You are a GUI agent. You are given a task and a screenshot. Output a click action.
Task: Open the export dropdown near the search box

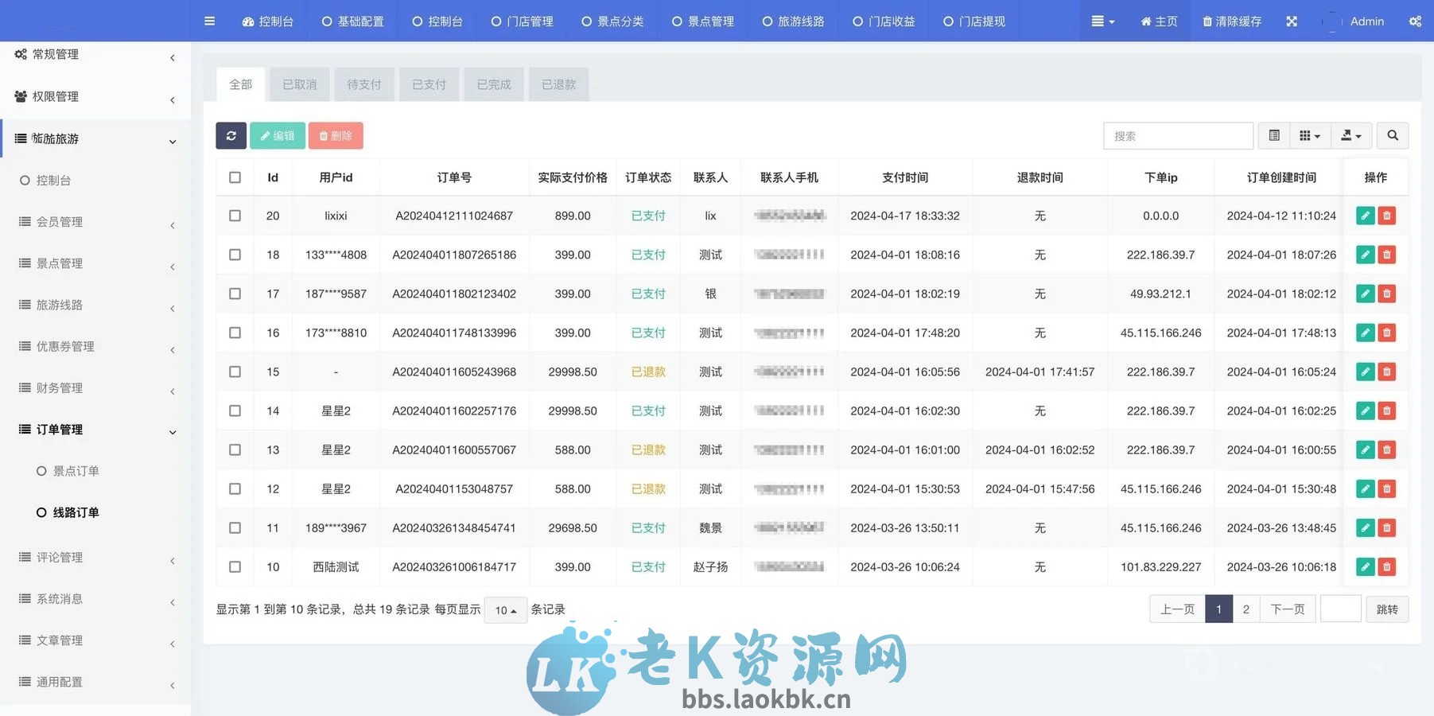tap(1351, 135)
